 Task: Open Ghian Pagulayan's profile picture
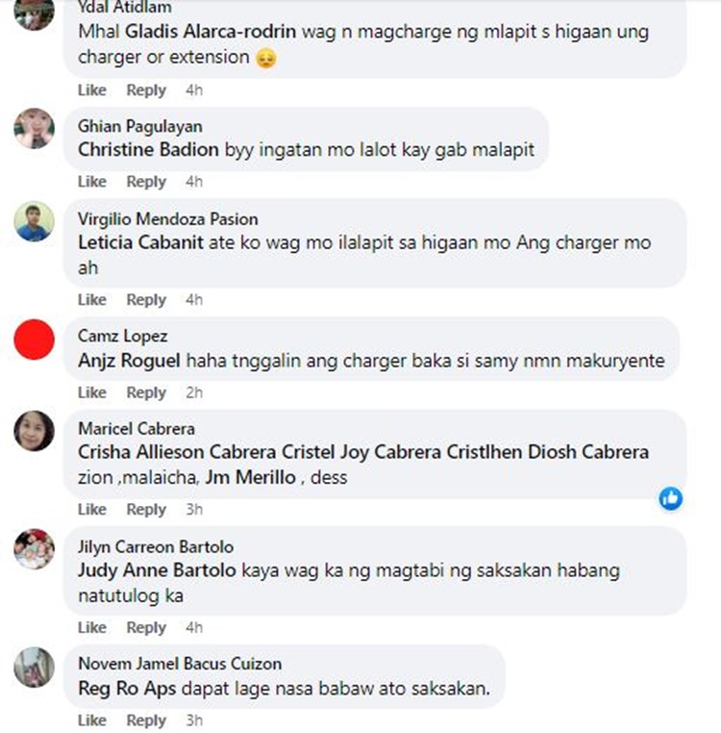[x=34, y=129]
